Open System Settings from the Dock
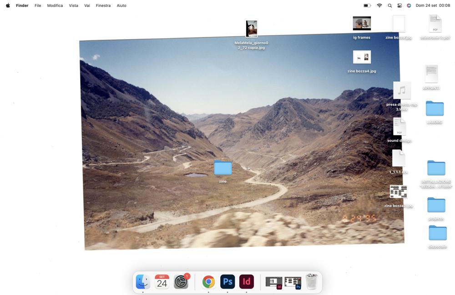This screenshot has width=455, height=295. coord(181,282)
